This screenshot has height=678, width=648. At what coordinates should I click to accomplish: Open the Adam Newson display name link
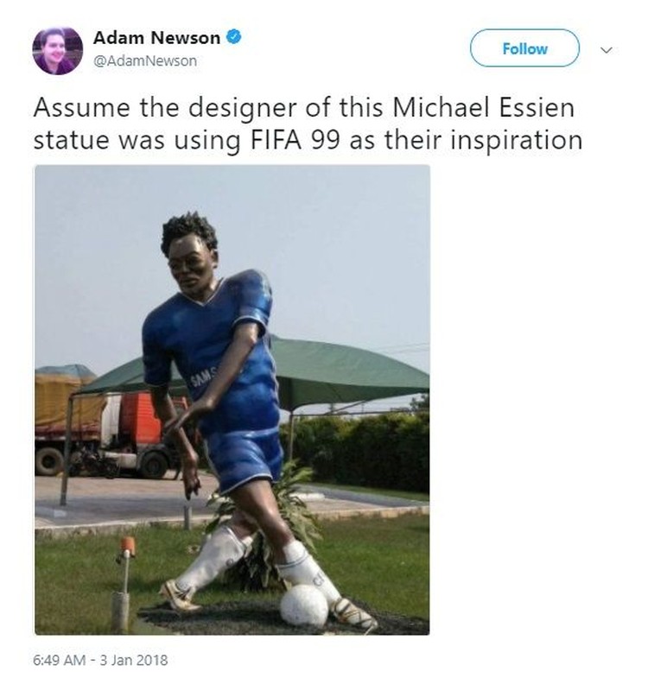156,38
